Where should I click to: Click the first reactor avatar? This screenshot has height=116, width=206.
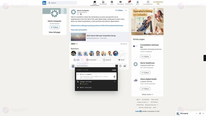(73, 53)
